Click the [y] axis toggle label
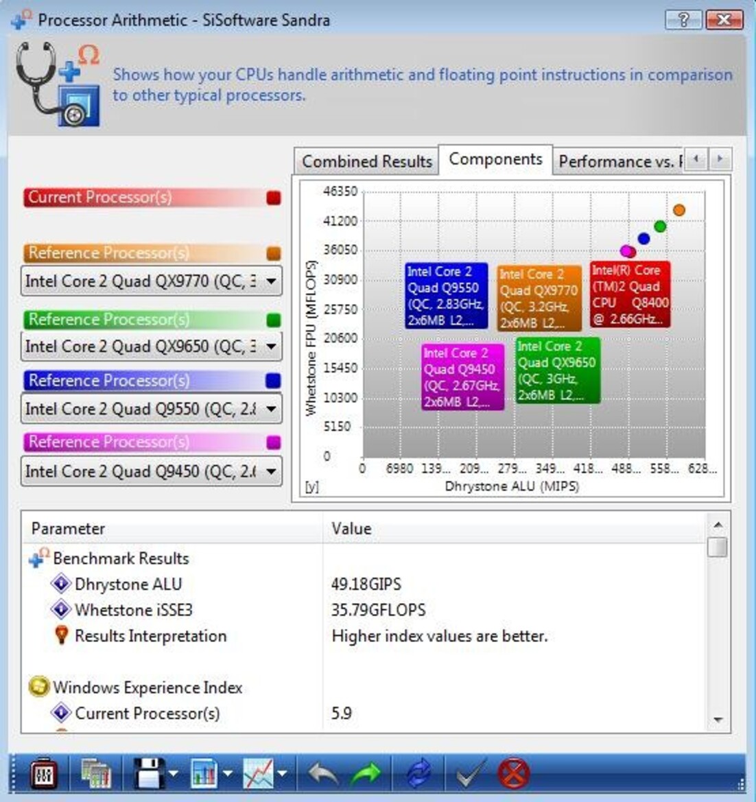 [311, 486]
